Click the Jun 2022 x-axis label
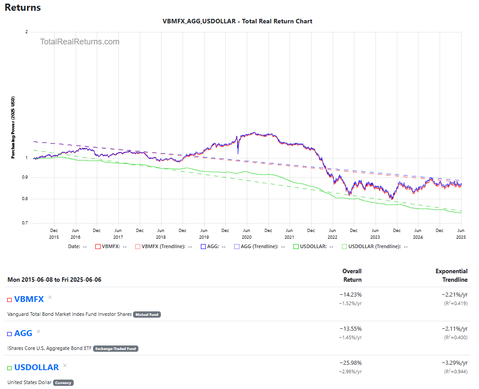Viewport: 479px width, 389px height. point(333,234)
